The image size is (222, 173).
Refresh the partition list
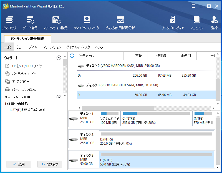pos(72,56)
